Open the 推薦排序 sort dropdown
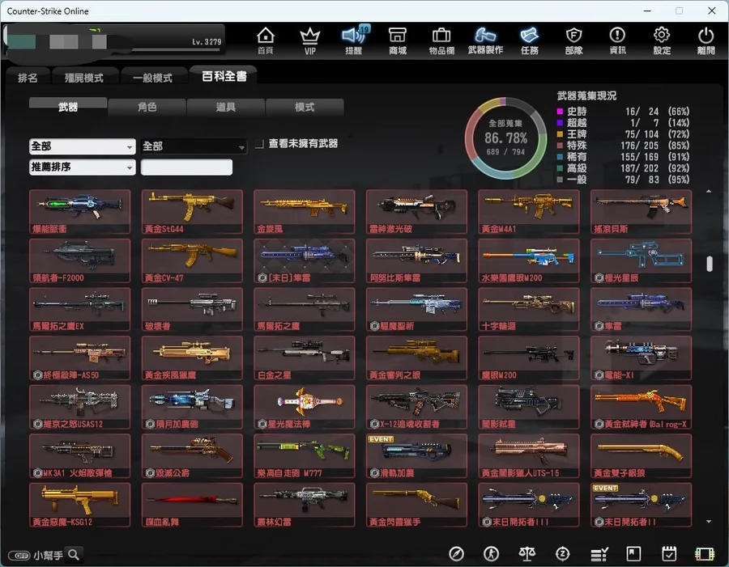729x567 pixels. click(82, 167)
